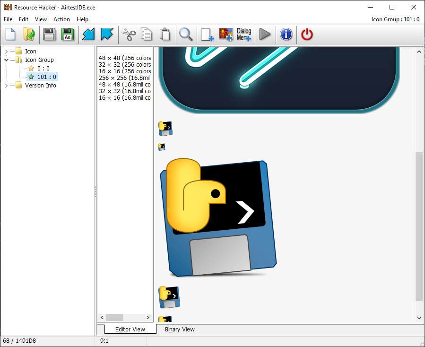The height and width of the screenshot is (347, 425).
Task: Switch to the Editor View tab
Action: click(130, 329)
